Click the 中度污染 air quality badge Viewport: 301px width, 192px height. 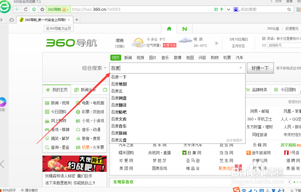[169, 45]
